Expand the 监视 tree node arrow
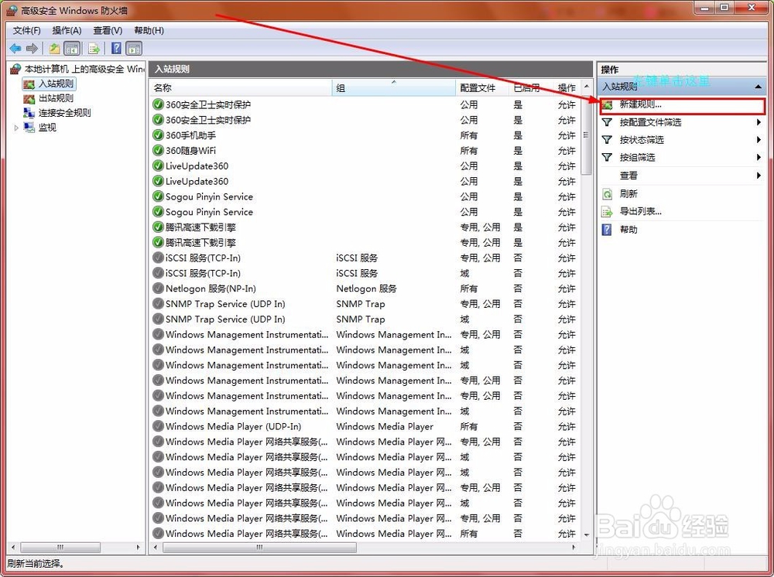Screen dimensions: 774x577 [x=16, y=128]
